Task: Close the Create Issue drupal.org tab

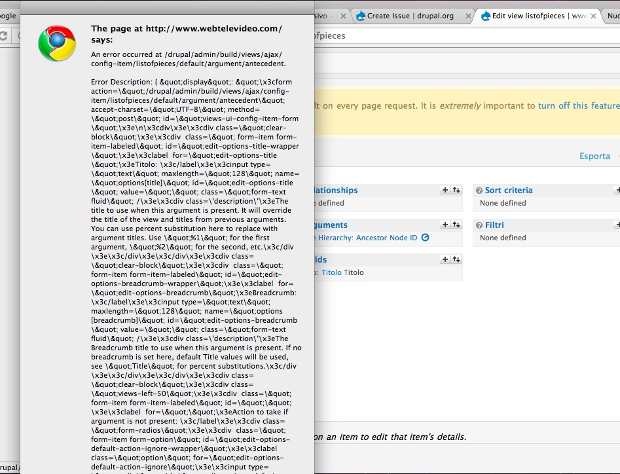Action: click(468, 16)
